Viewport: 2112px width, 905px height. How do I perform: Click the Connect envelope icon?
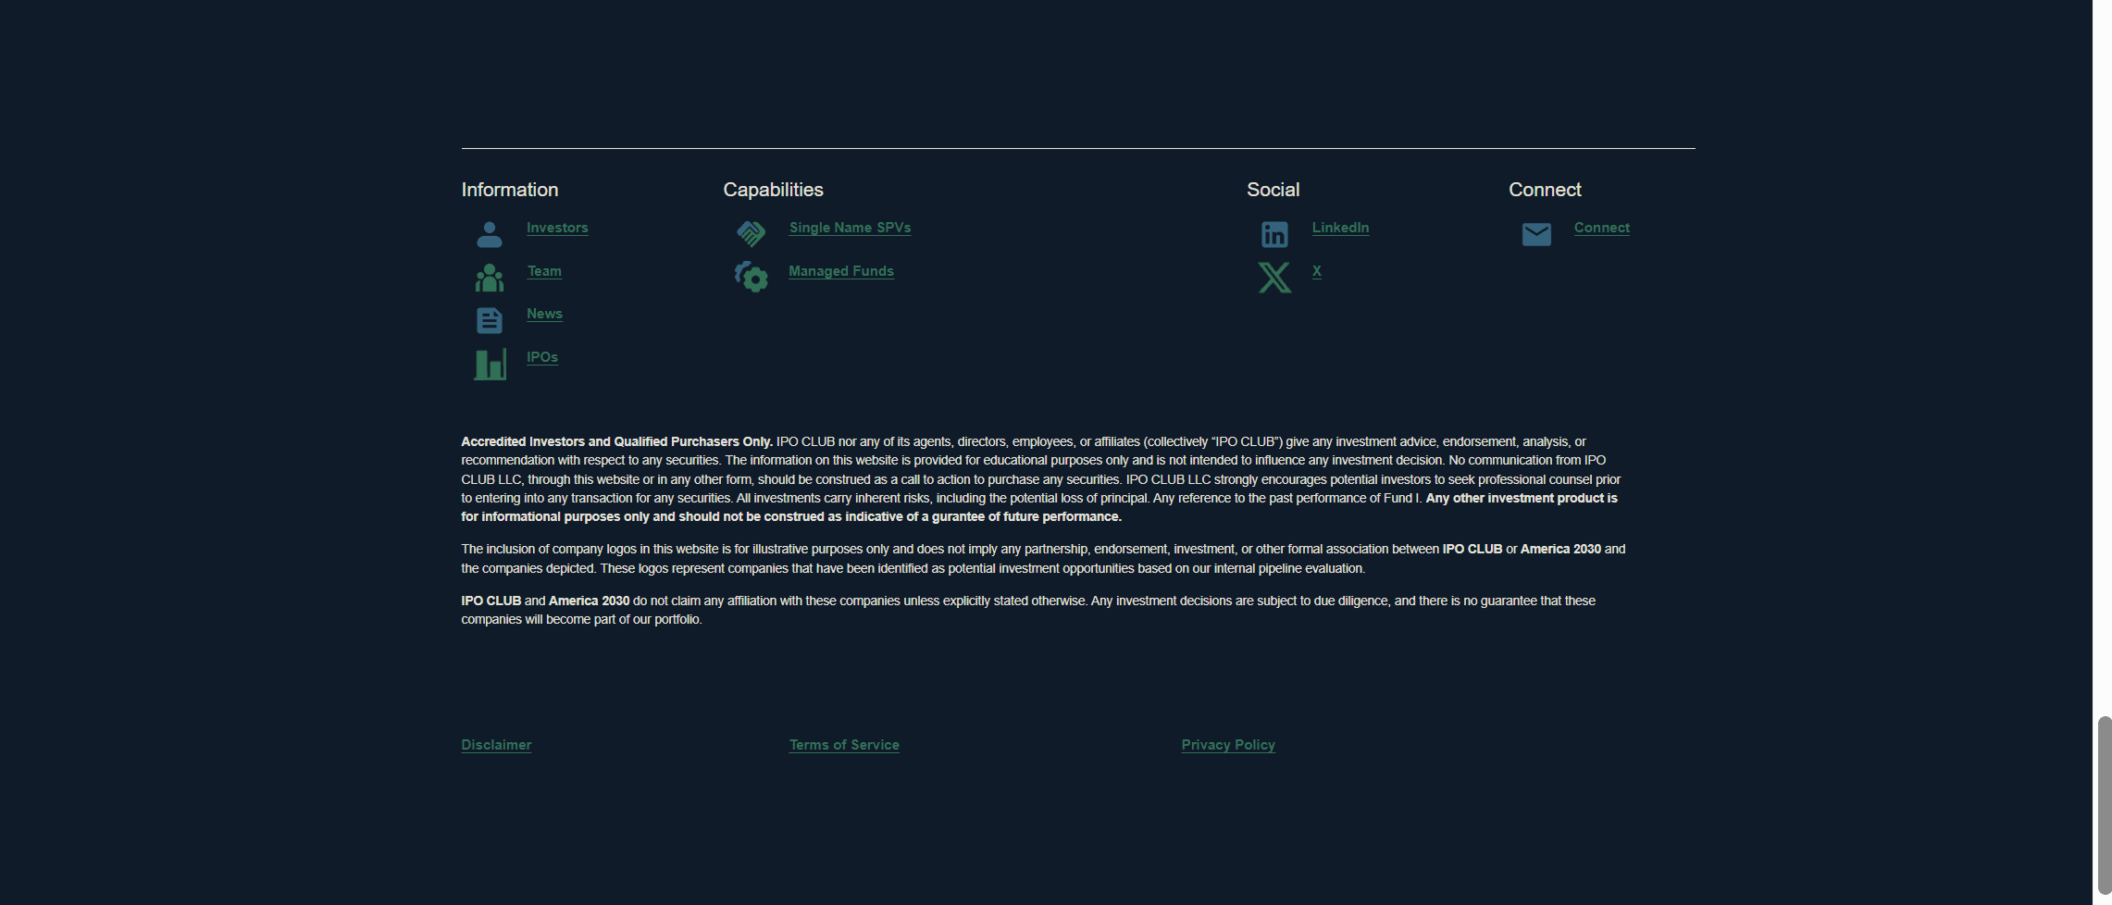pyautogui.click(x=1536, y=234)
